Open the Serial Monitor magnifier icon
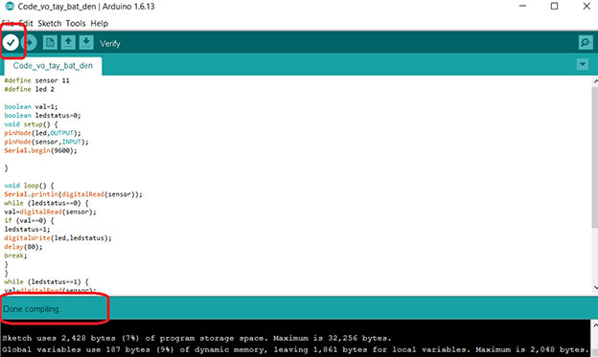 pos(586,42)
